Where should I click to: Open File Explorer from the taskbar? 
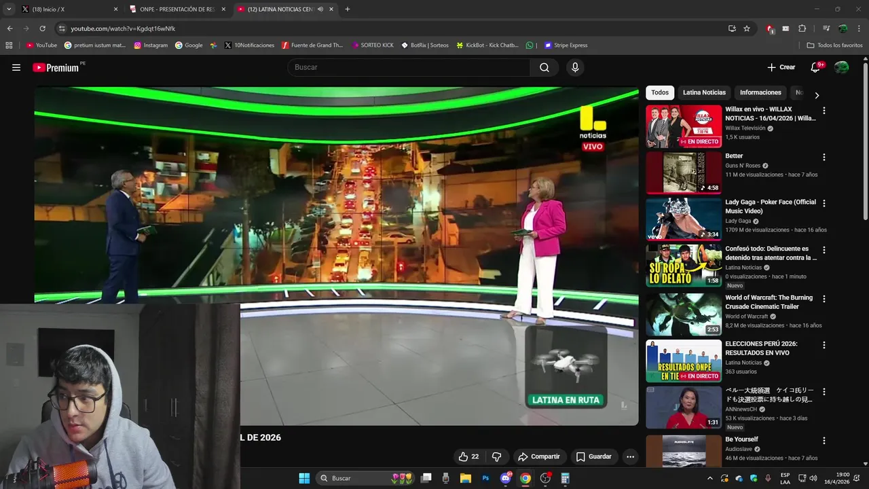click(466, 478)
